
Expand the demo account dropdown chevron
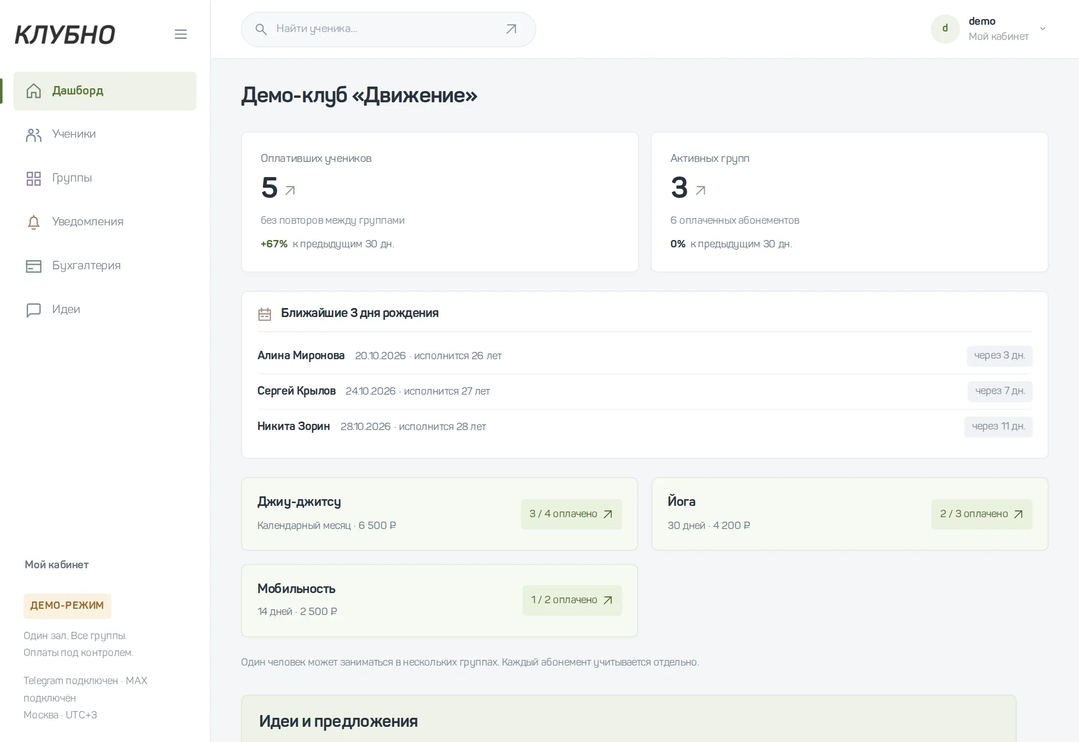coord(1042,29)
